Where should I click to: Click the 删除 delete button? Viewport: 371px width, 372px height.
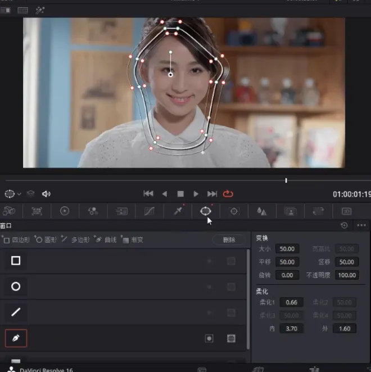pos(229,239)
